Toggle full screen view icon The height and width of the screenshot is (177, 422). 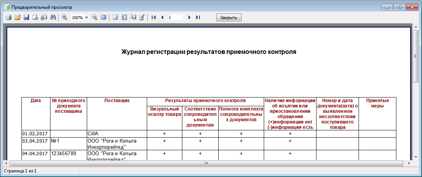pyautogui.click(x=103, y=17)
